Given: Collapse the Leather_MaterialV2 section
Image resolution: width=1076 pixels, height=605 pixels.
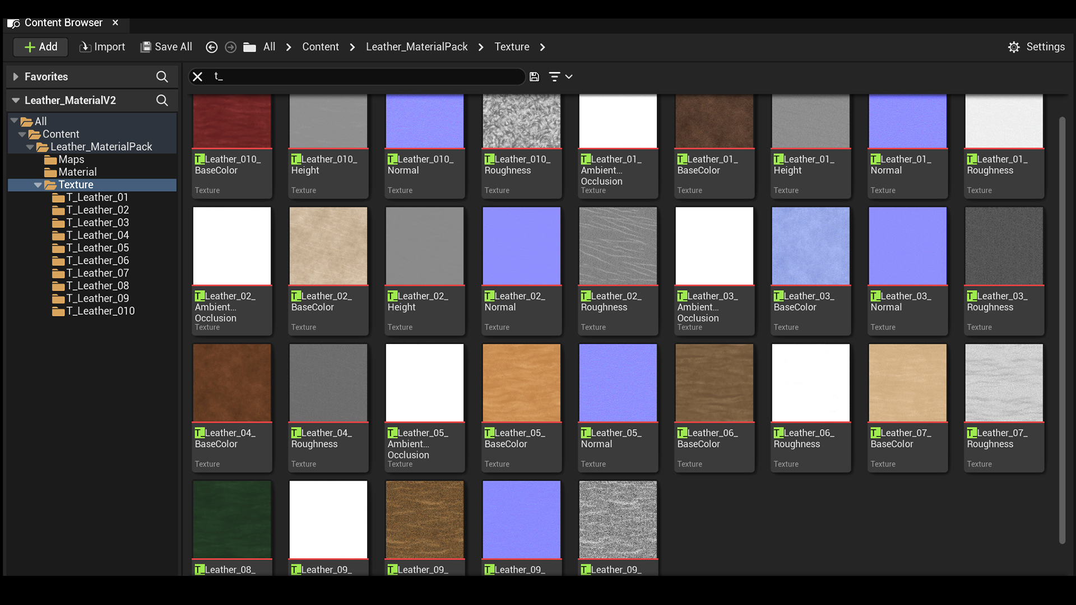Looking at the screenshot, I should (16, 100).
